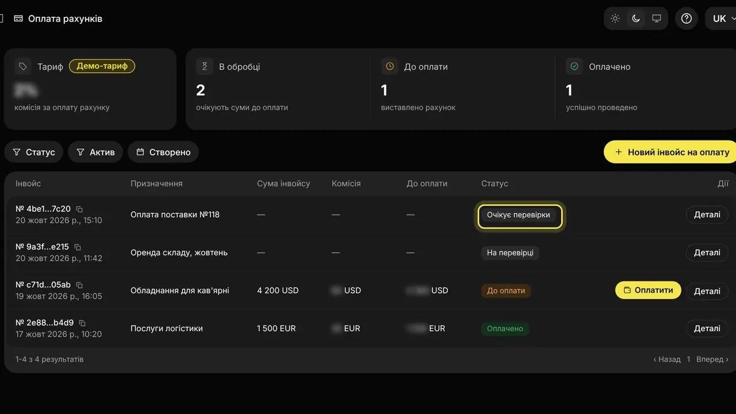Open the Статус filter
Image resolution: width=736 pixels, height=414 pixels.
coord(34,152)
